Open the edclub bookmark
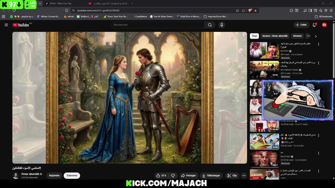The width and height of the screenshot is (335, 188). click(69, 16)
